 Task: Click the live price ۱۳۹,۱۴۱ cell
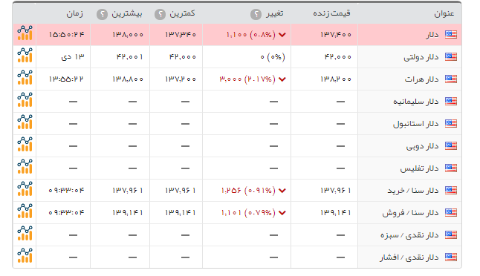coord(336,213)
